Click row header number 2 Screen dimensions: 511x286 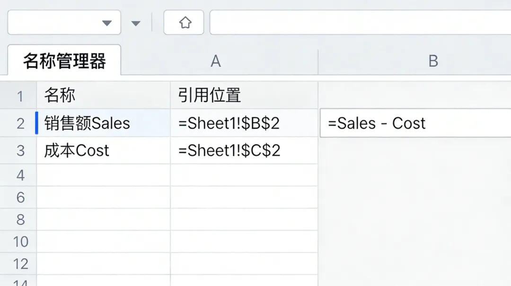coord(20,123)
